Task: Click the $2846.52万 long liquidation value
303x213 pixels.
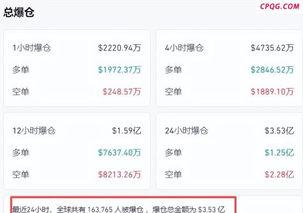Action: (x=272, y=70)
